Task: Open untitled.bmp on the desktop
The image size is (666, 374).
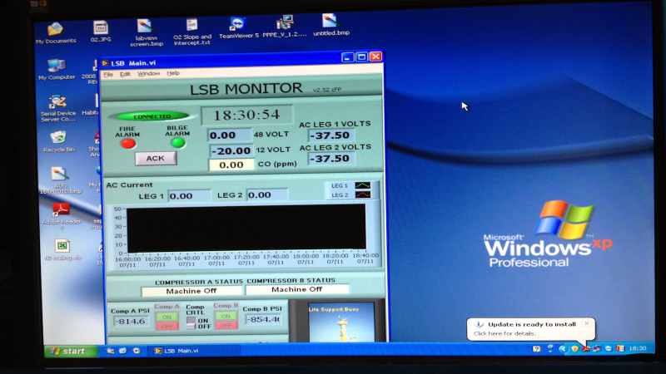Action: pos(331,25)
